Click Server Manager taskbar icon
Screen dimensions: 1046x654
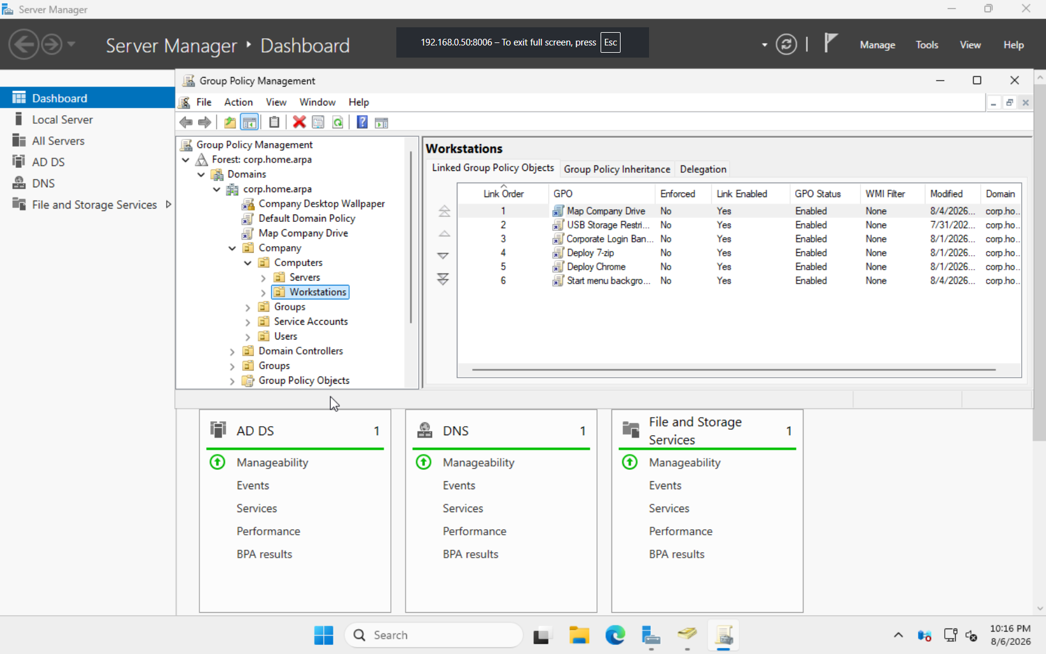[x=651, y=635]
